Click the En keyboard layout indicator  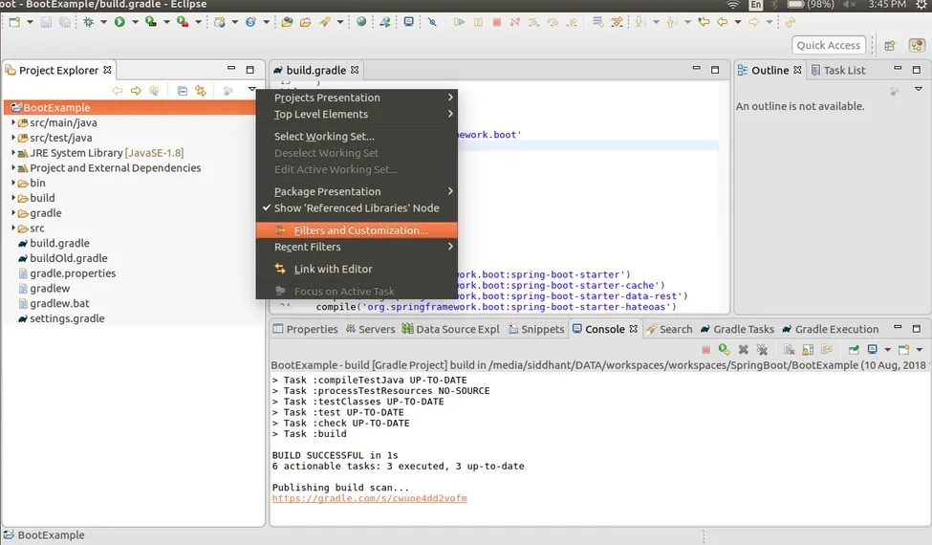[x=755, y=5]
